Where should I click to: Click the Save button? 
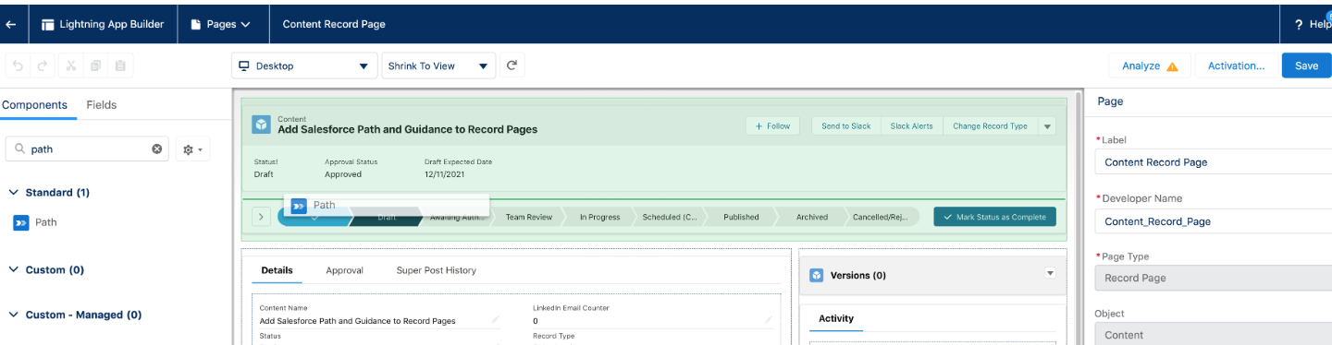pos(1306,65)
